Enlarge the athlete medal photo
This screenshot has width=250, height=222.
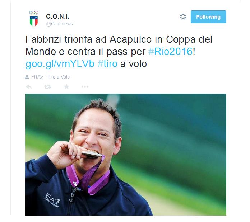pos(126,155)
